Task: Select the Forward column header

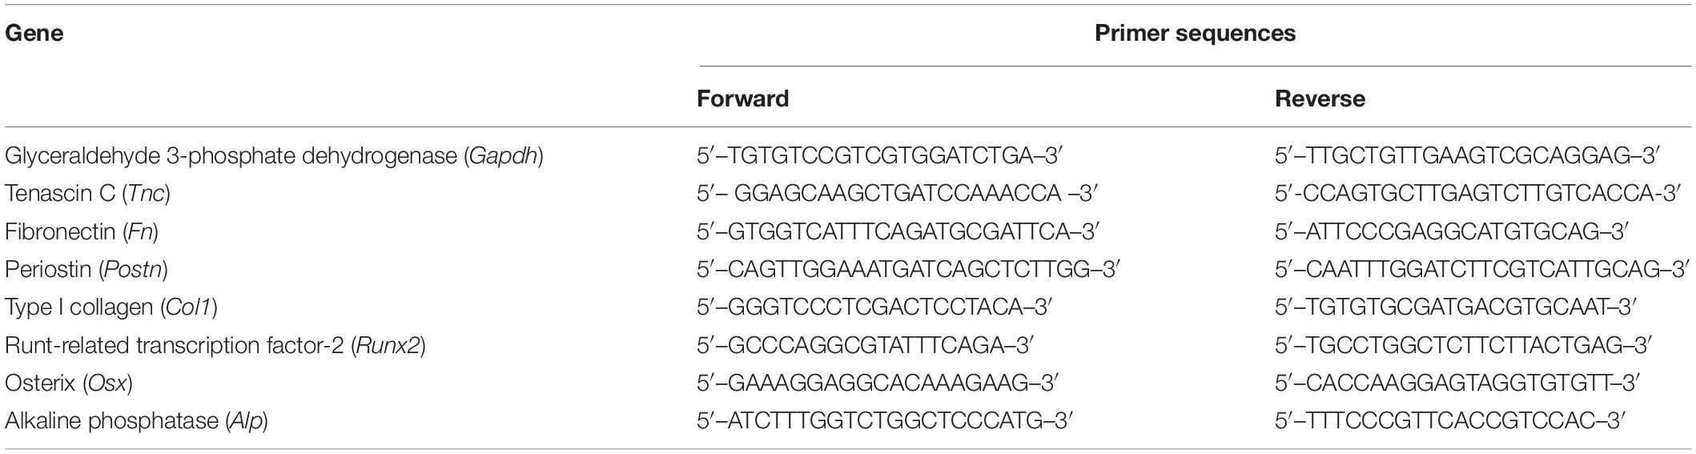Action: tap(743, 98)
